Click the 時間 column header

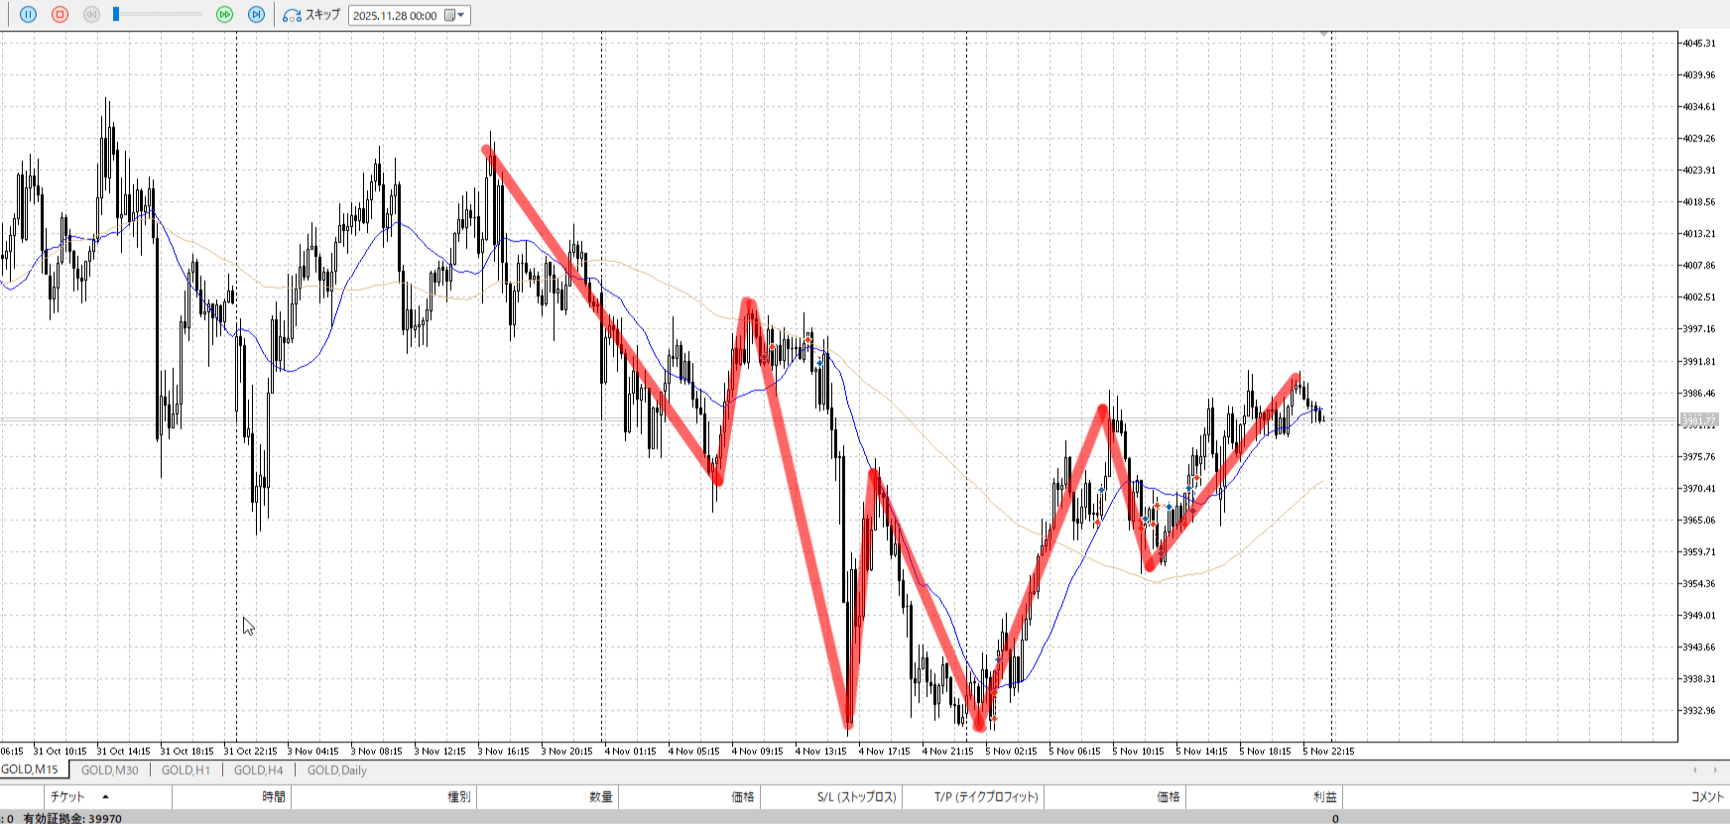coord(274,797)
